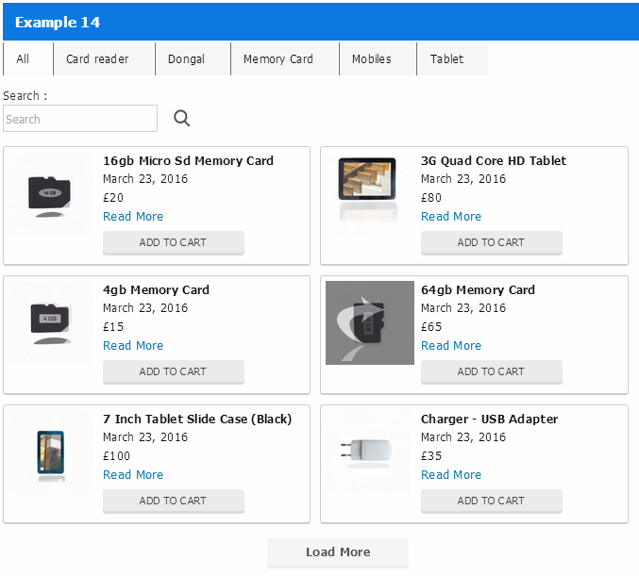Add Charger - USB Adapter to cart
The image size is (639, 576).
coord(492,501)
